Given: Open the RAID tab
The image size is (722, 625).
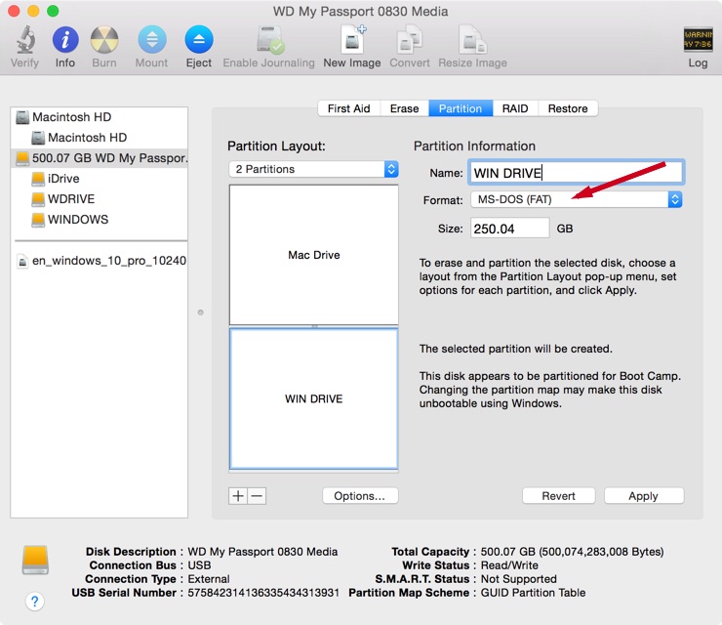Looking at the screenshot, I should tap(515, 108).
